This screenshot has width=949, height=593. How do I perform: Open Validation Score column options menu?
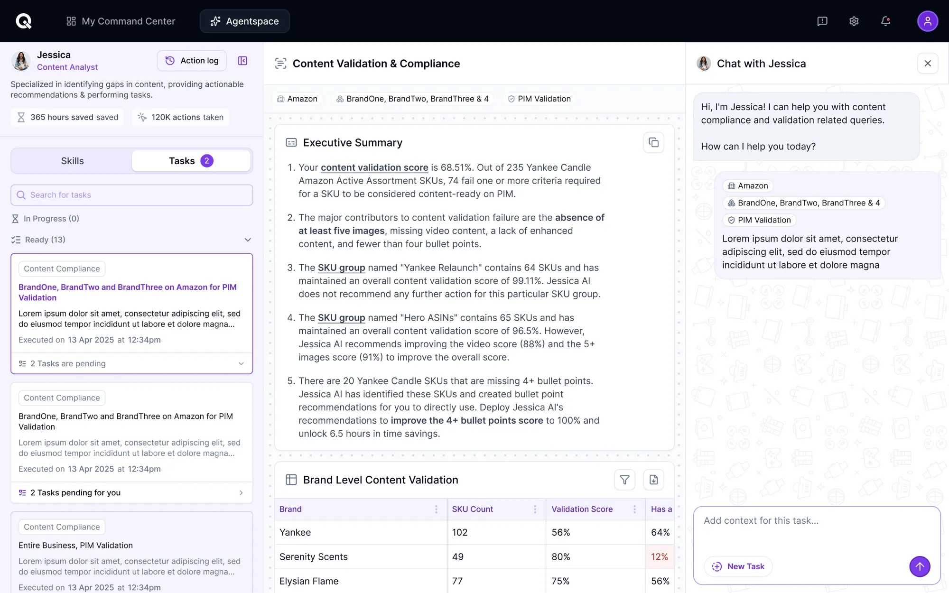(634, 509)
